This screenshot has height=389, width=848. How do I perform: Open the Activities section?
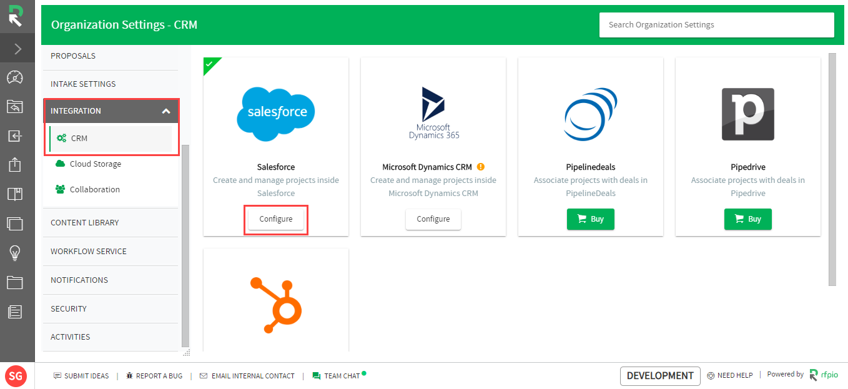coord(111,337)
